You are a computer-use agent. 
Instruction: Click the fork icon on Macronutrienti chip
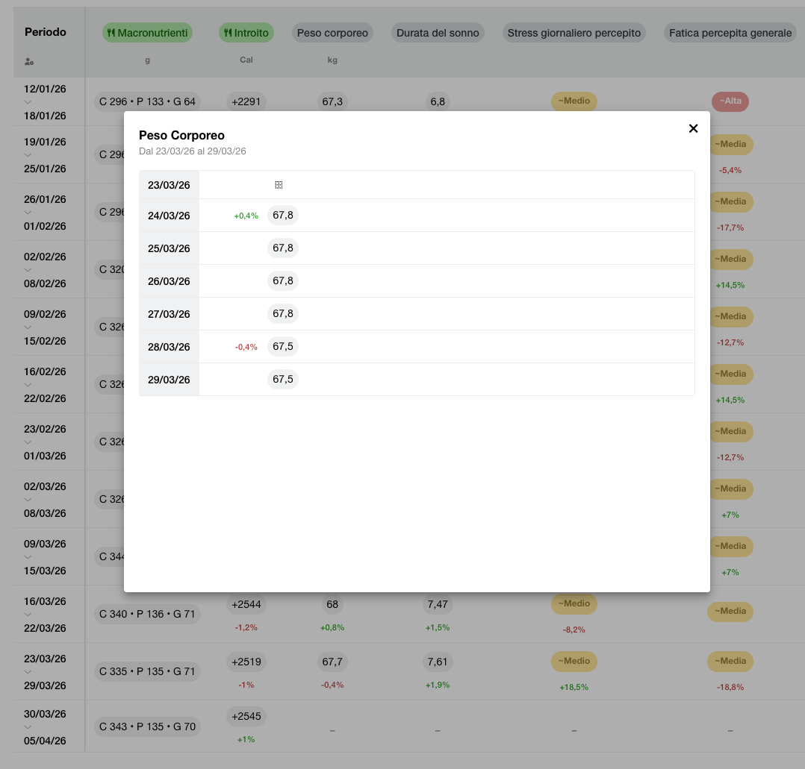(111, 33)
